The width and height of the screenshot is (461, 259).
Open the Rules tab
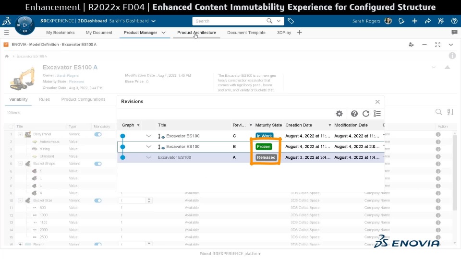click(x=44, y=99)
